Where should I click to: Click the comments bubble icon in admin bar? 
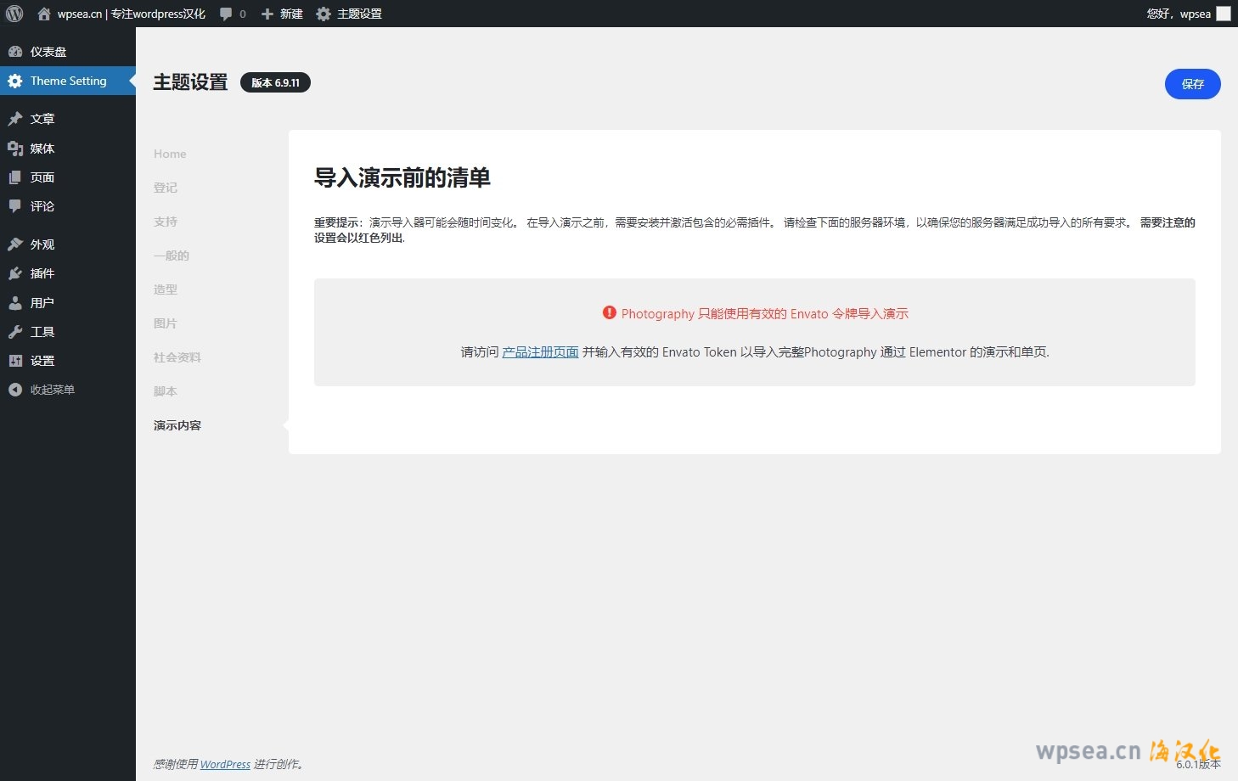coord(226,14)
